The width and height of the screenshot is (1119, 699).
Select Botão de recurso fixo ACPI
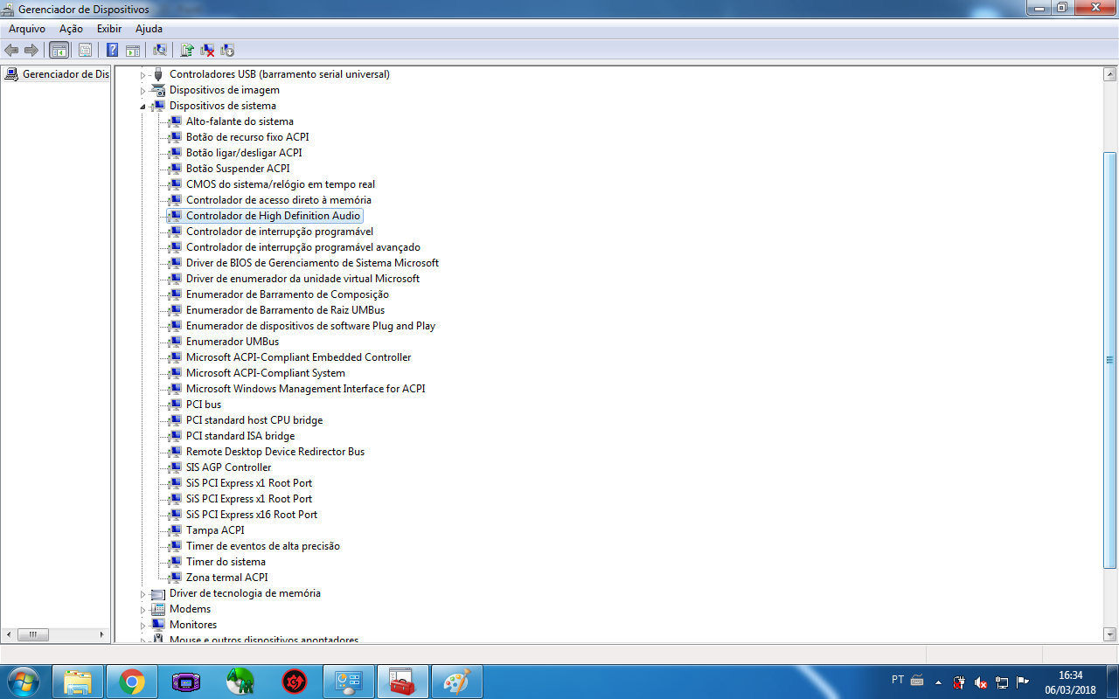click(x=247, y=137)
